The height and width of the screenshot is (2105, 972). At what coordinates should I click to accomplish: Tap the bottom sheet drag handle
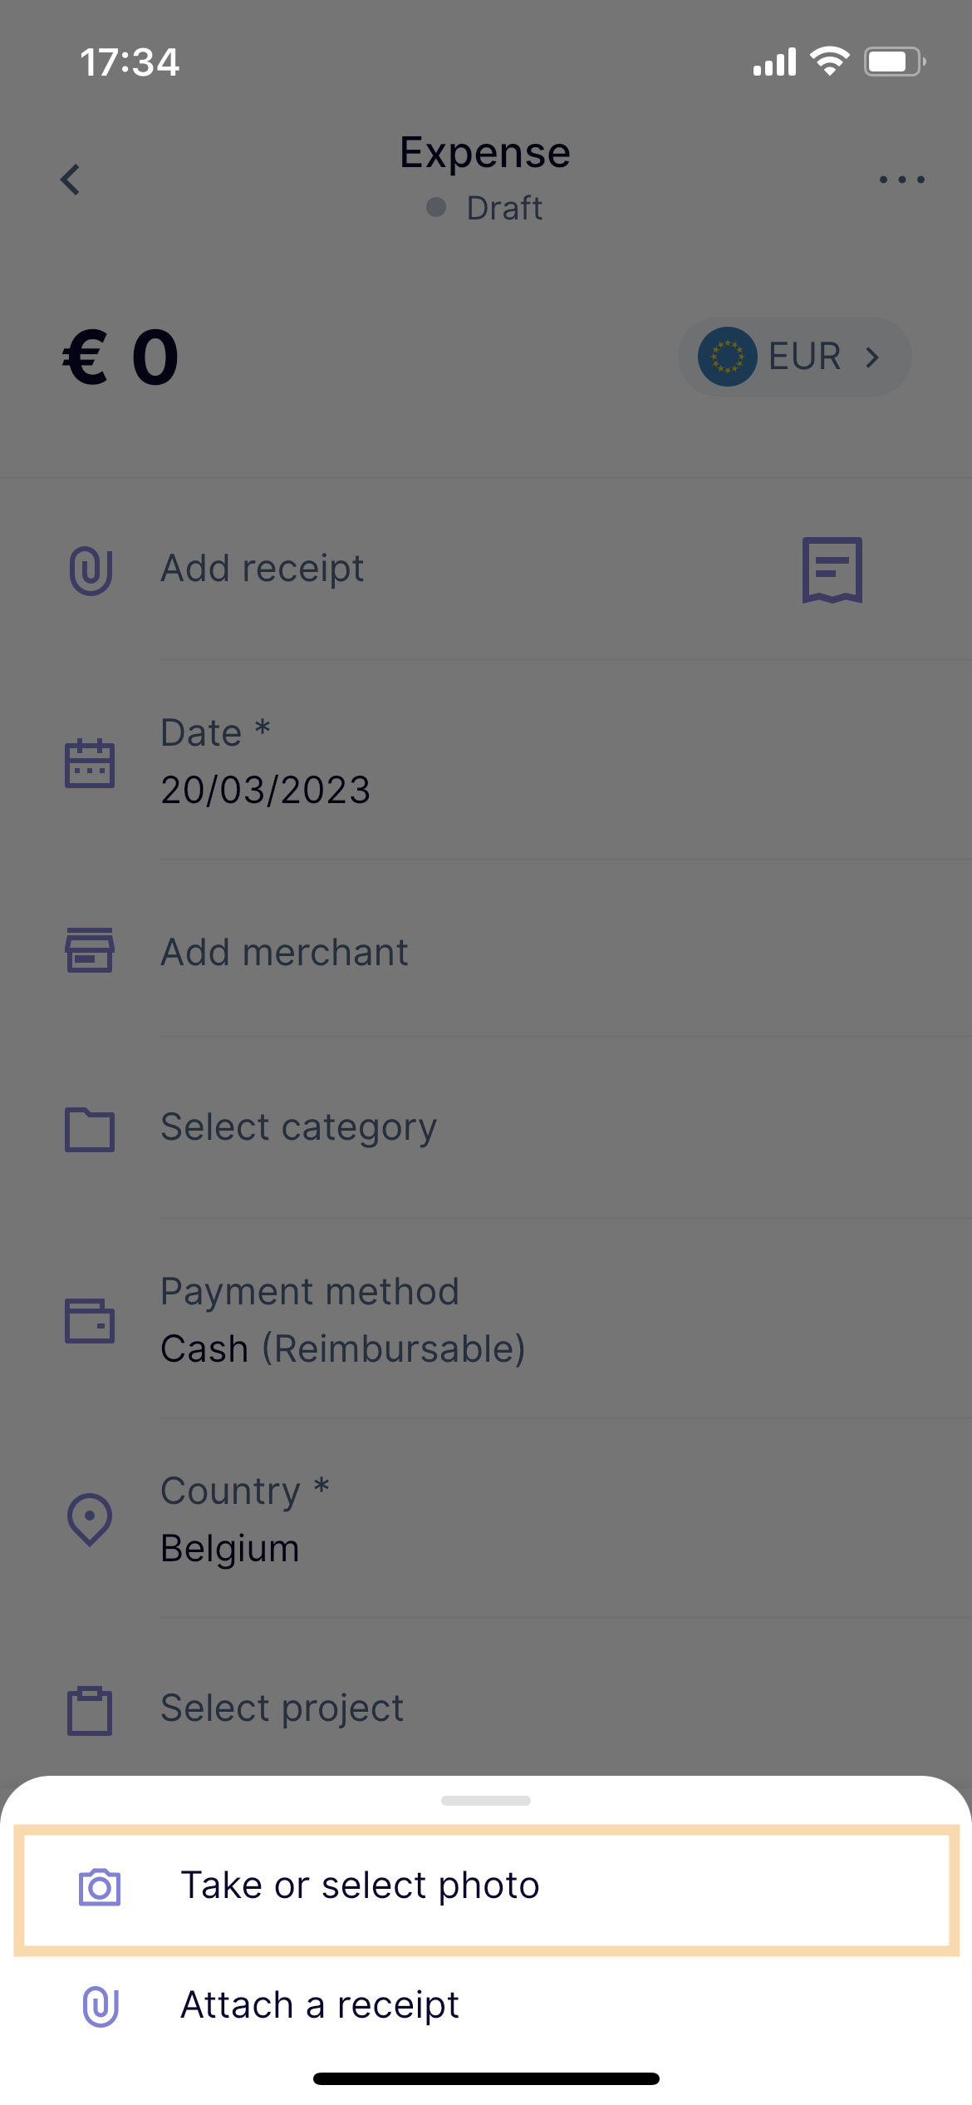[x=486, y=1800]
